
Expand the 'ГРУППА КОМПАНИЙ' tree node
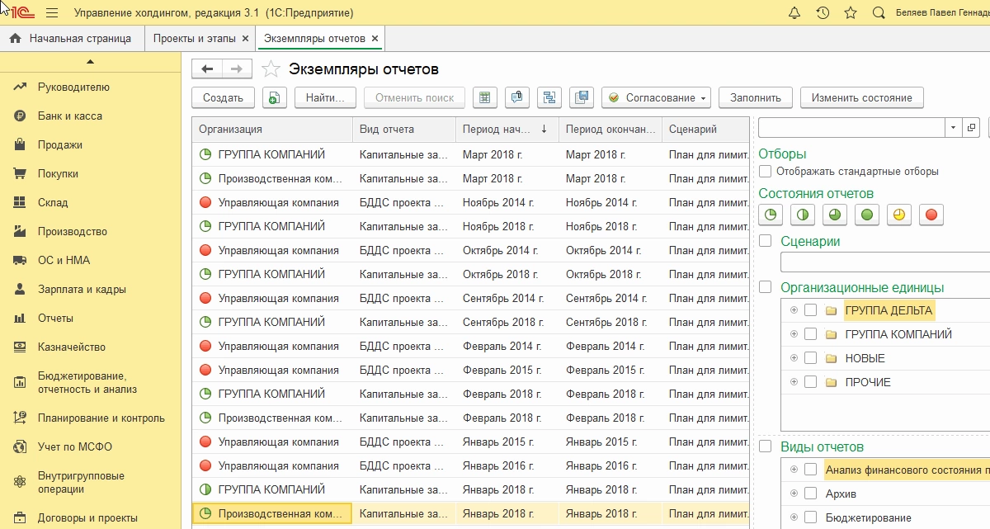pos(794,334)
